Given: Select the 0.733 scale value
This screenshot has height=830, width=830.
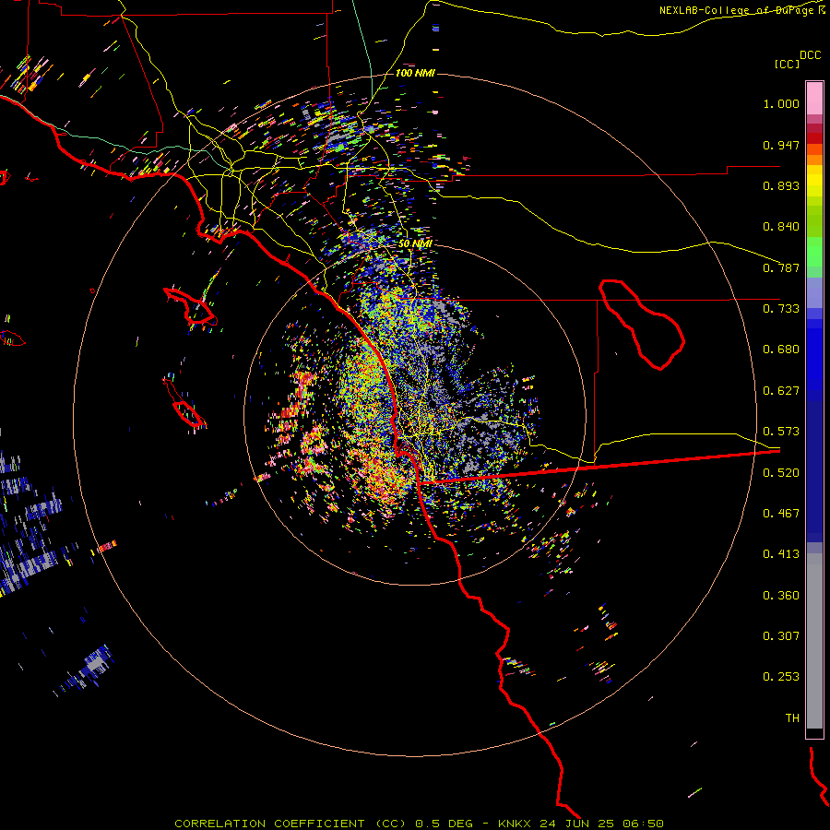Looking at the screenshot, I should click(x=781, y=309).
